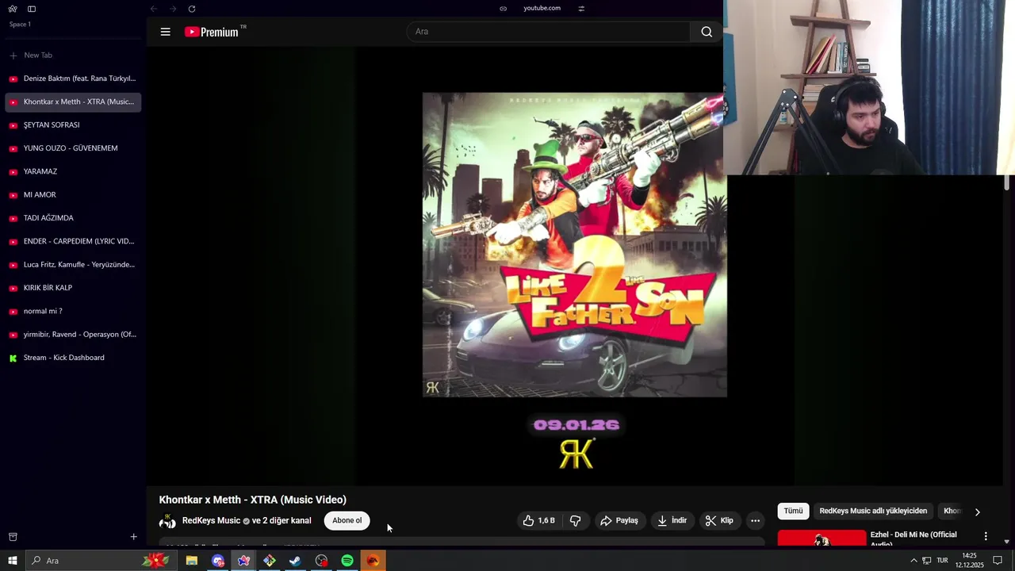The image size is (1015, 571).
Task: Switch to 'ENDER - CARPEDIEM' tab
Action: point(73,241)
